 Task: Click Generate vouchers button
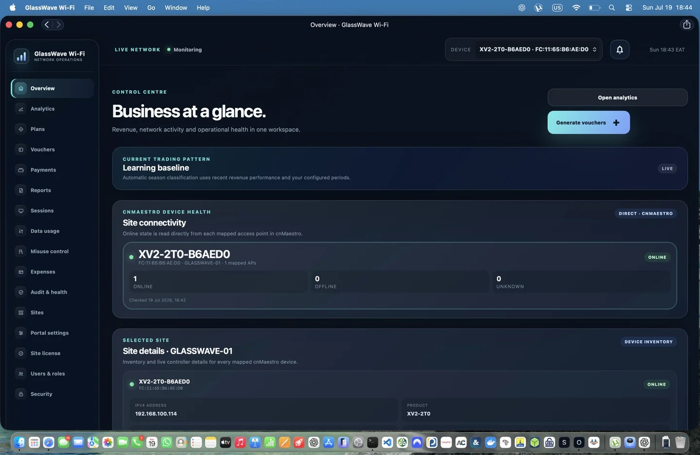pos(589,122)
